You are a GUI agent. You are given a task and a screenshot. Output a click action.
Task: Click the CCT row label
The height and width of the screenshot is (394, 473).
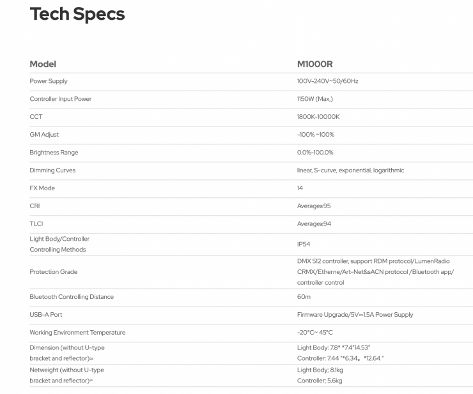36,117
